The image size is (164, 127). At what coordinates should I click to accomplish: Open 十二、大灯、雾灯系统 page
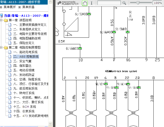[28, 102]
